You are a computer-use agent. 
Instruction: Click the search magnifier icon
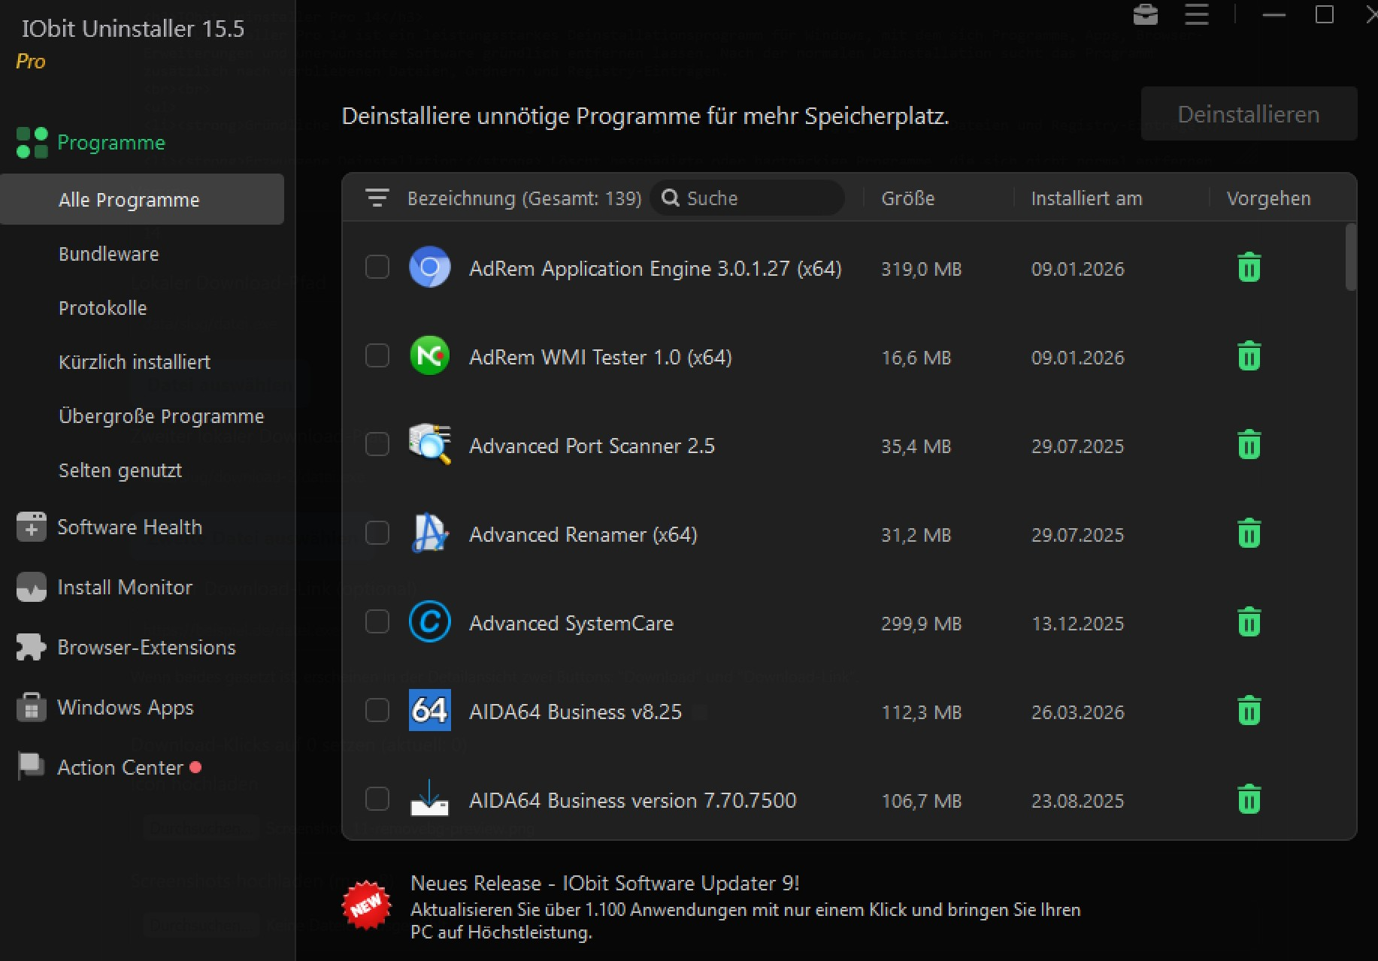pyautogui.click(x=670, y=198)
